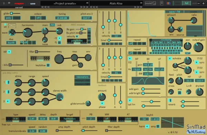Click the feedback amount knob
Screen dimensions: 207x135
102,97
